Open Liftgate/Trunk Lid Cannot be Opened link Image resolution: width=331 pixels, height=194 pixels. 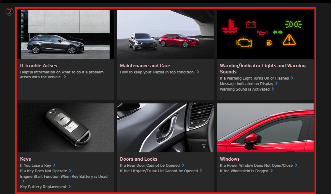pyautogui.click(x=159, y=171)
